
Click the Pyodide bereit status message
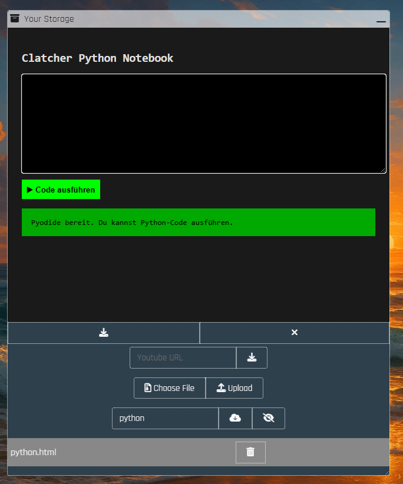pyautogui.click(x=199, y=222)
